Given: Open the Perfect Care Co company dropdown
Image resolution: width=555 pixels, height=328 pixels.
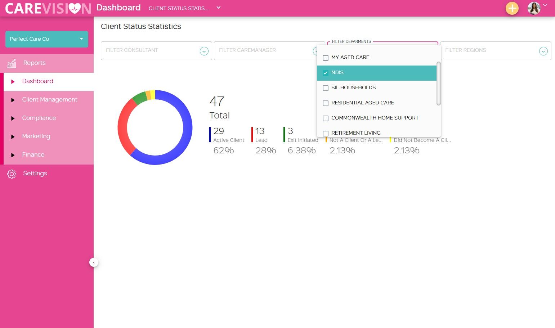Looking at the screenshot, I should 47,39.
